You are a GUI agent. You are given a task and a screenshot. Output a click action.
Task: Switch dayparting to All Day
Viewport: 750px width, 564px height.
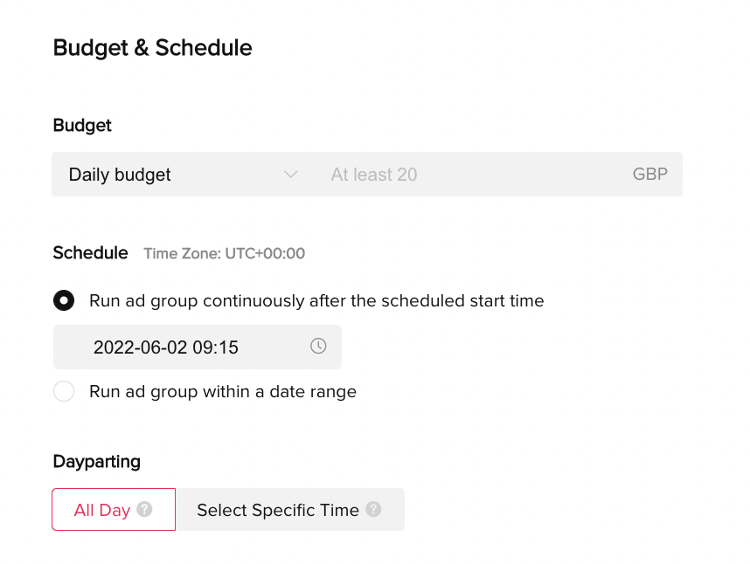click(102, 510)
